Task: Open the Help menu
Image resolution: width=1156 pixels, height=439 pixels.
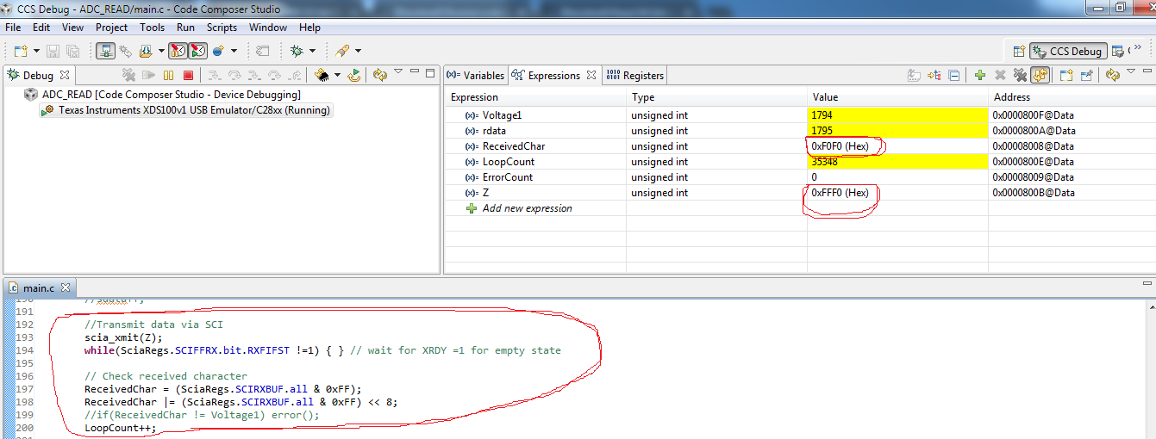Action: pos(309,27)
